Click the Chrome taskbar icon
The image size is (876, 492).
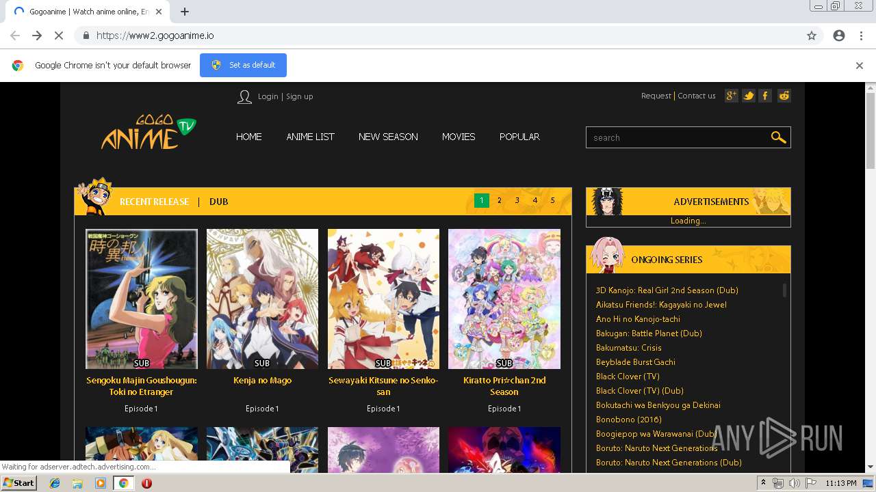pos(123,483)
